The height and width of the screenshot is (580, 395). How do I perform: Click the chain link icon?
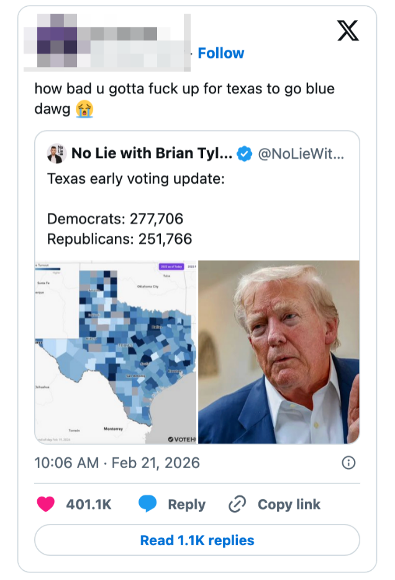point(237,504)
